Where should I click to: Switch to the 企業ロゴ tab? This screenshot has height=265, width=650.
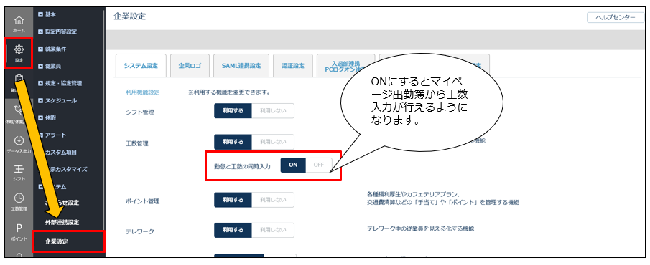[190, 66]
